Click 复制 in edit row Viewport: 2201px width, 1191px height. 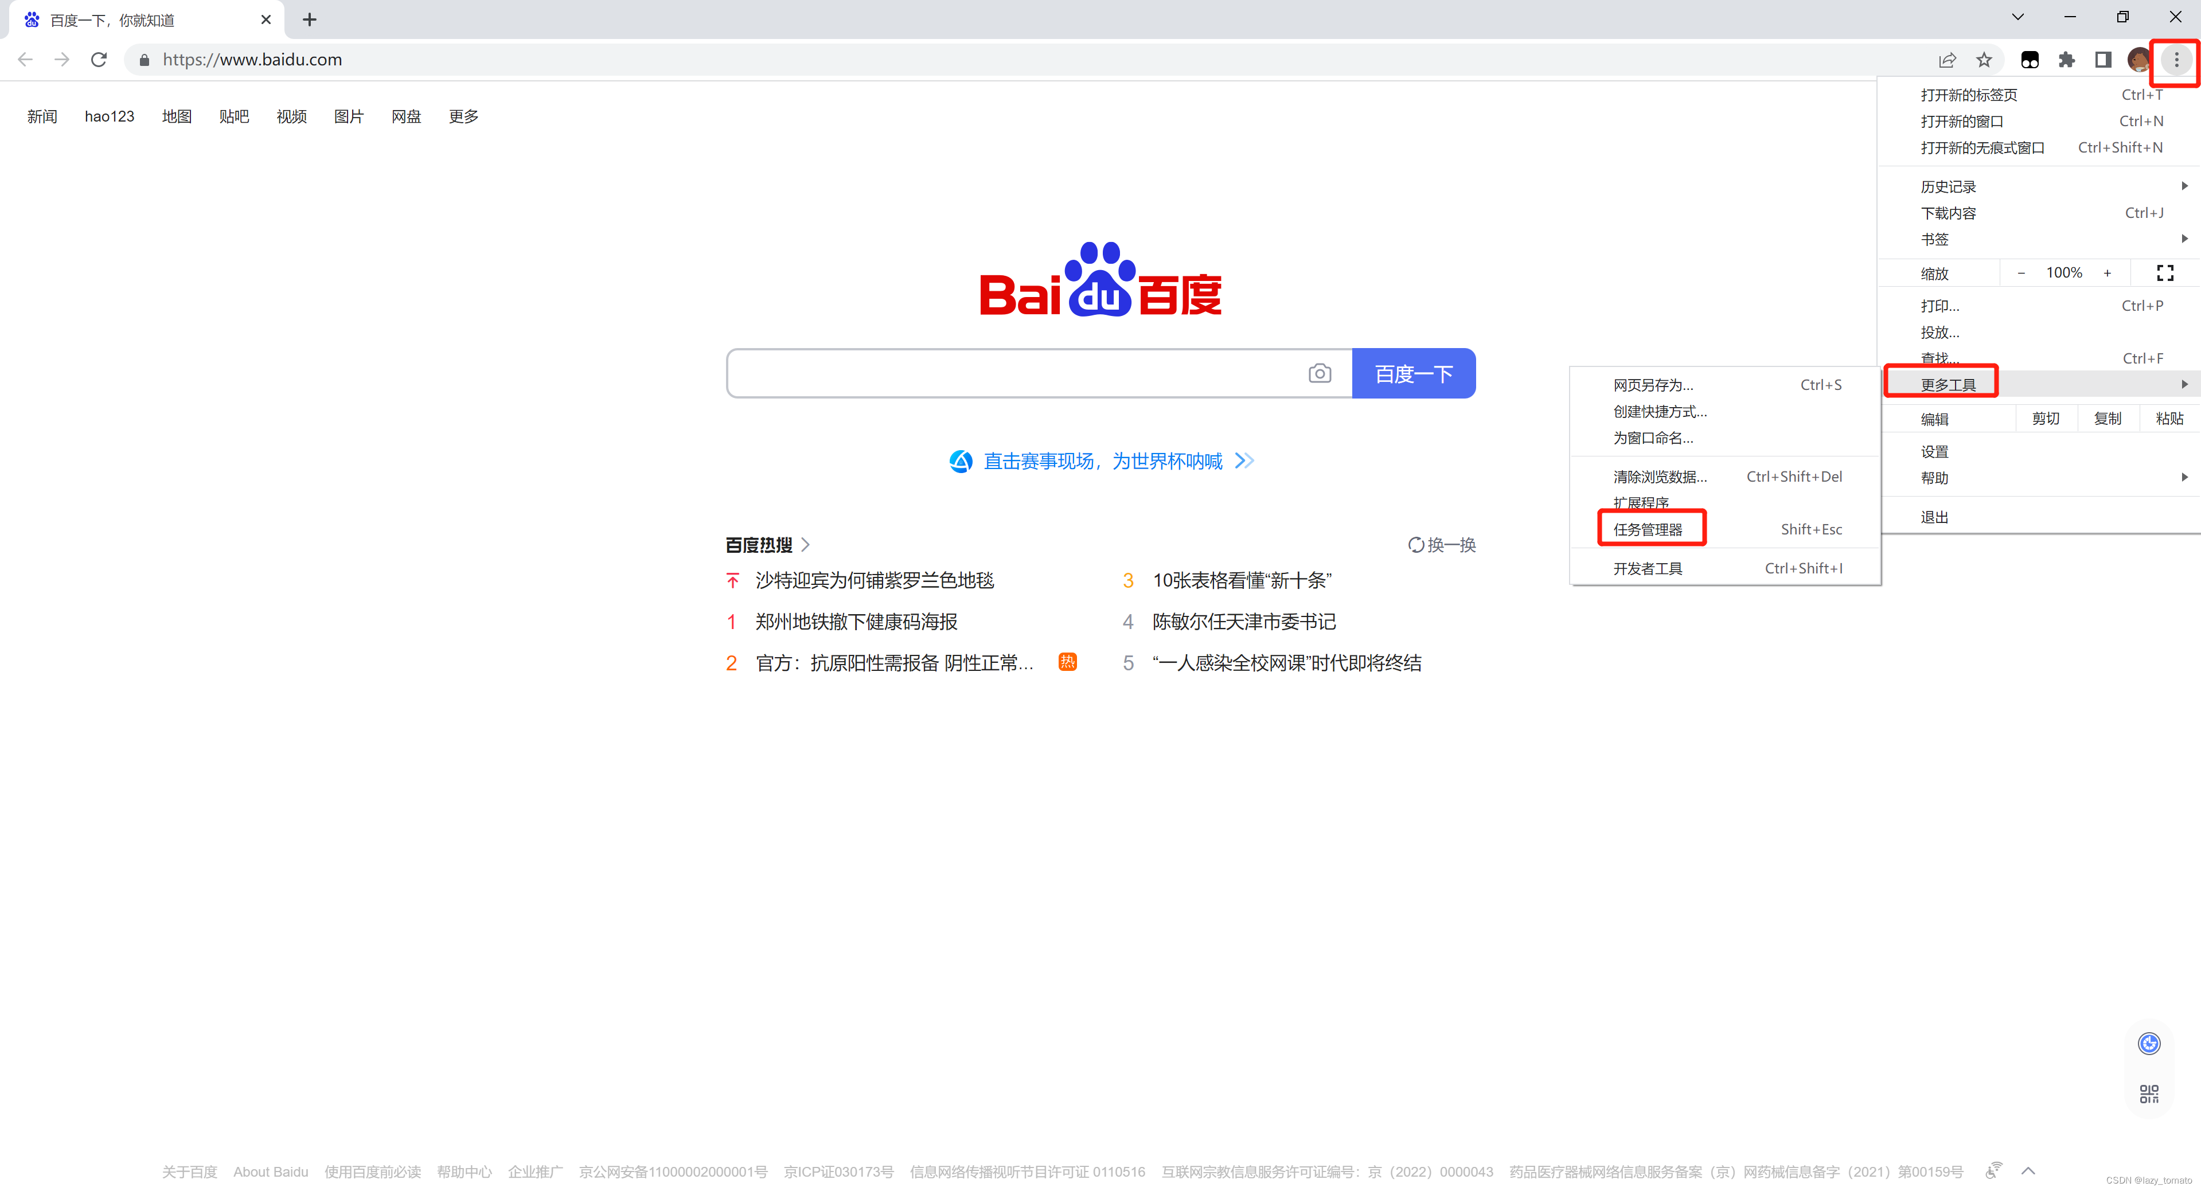(2107, 419)
